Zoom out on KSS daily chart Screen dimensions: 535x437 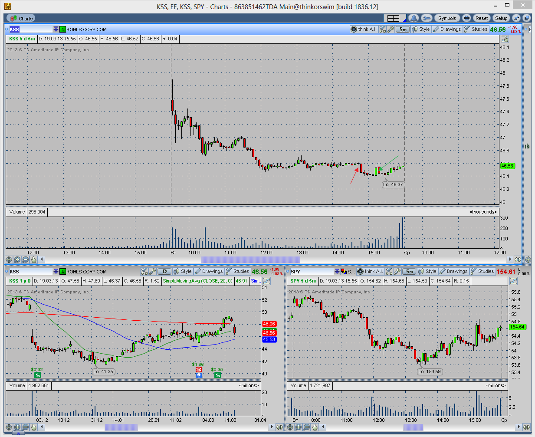point(25,427)
